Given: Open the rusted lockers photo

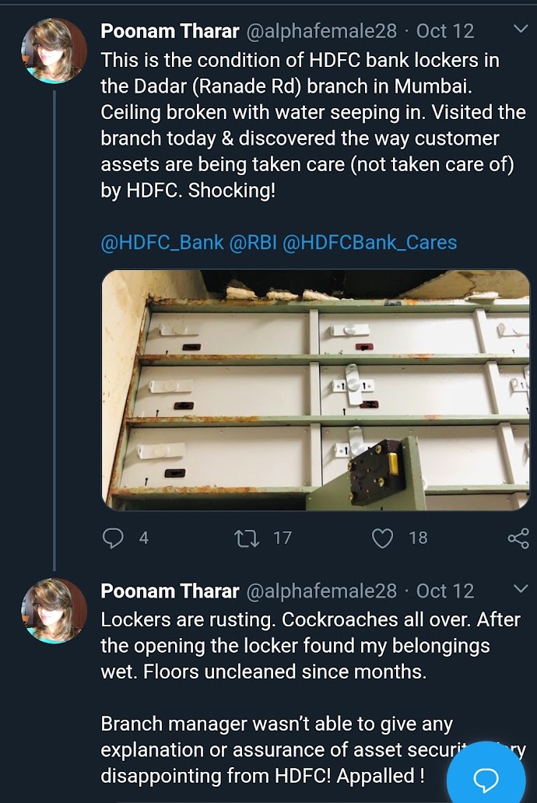Looking at the screenshot, I should [x=315, y=389].
